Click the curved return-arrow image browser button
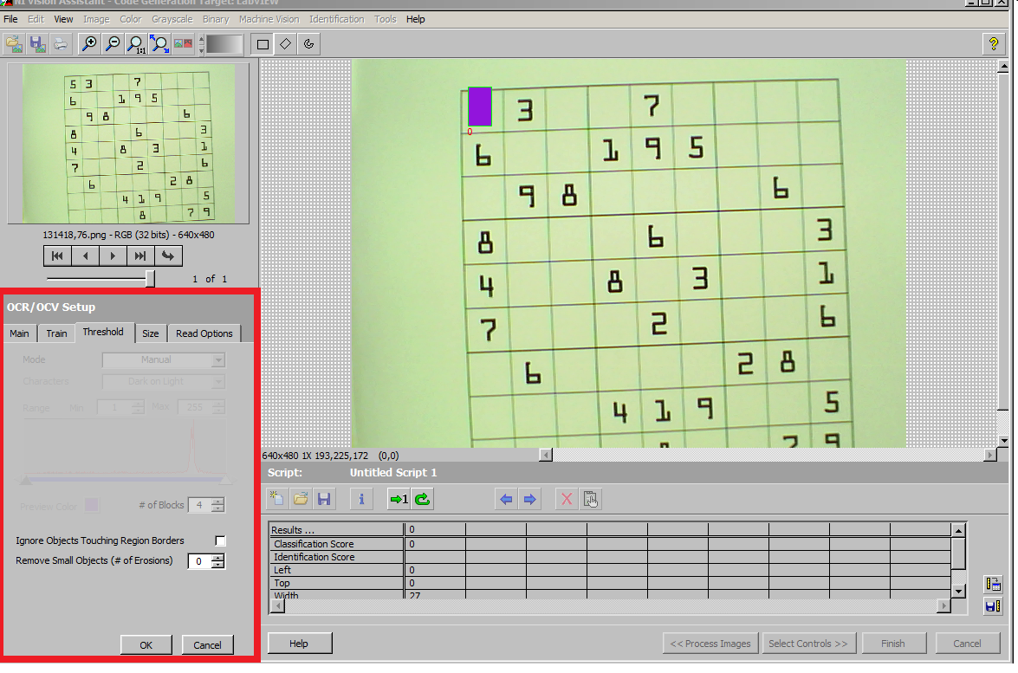1018x673 pixels. tap(168, 256)
